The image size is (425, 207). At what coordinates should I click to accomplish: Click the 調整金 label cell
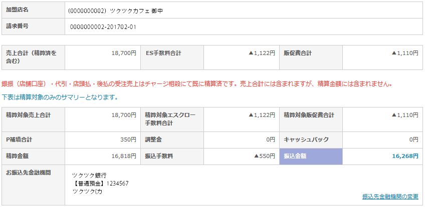click(172, 140)
